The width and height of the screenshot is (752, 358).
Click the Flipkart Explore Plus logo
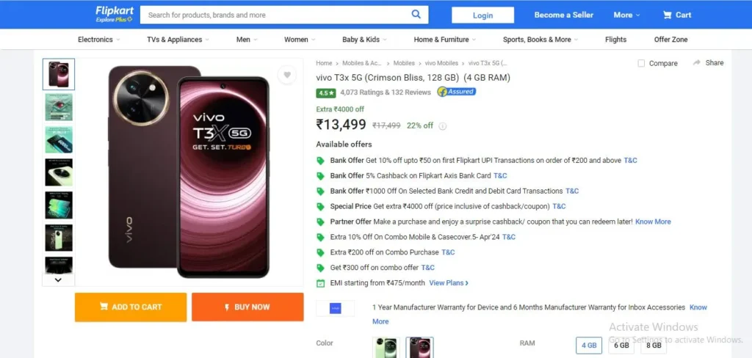(114, 15)
